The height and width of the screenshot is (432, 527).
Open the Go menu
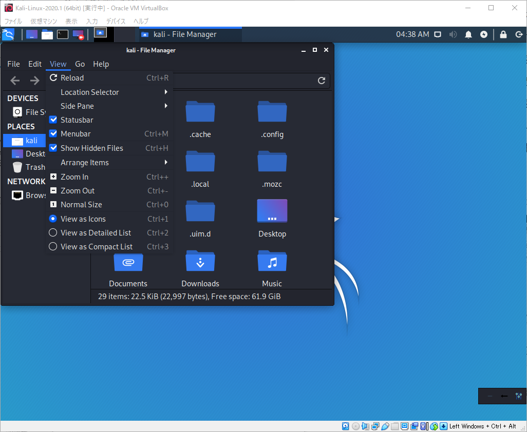(80, 64)
